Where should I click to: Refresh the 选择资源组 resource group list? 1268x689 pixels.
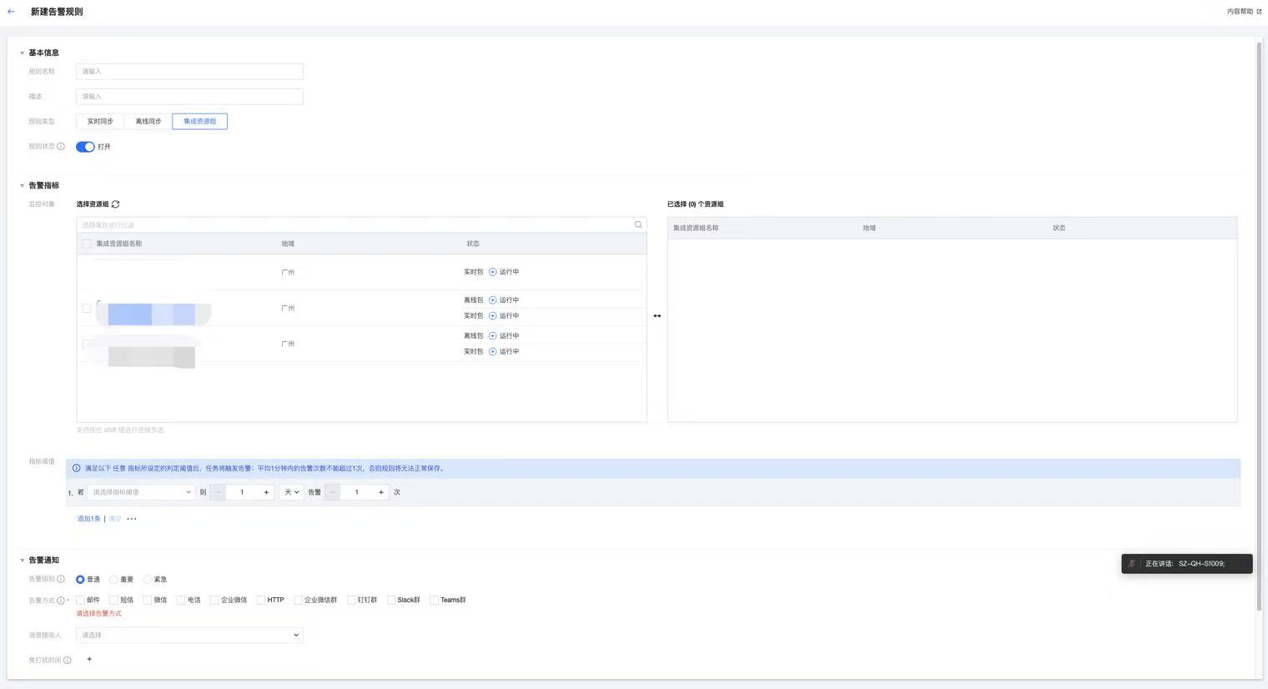116,204
